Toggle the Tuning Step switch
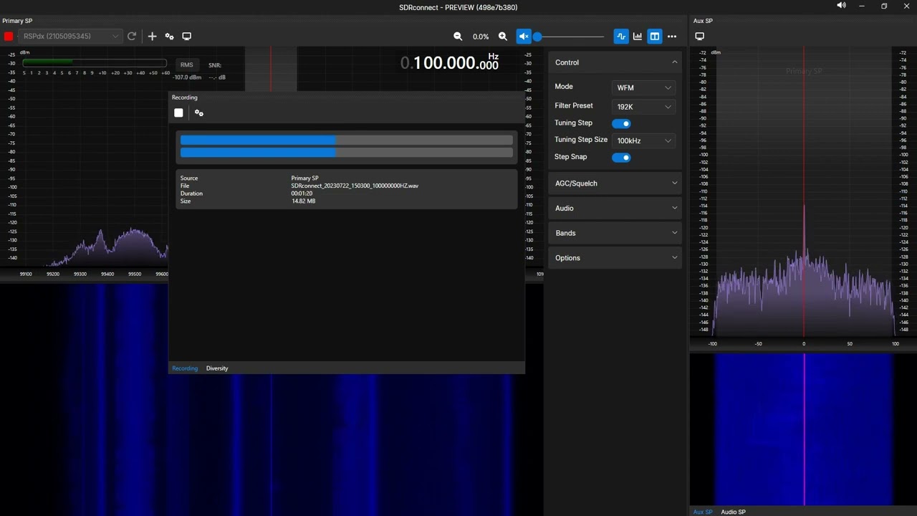The width and height of the screenshot is (917, 516). 621,123
